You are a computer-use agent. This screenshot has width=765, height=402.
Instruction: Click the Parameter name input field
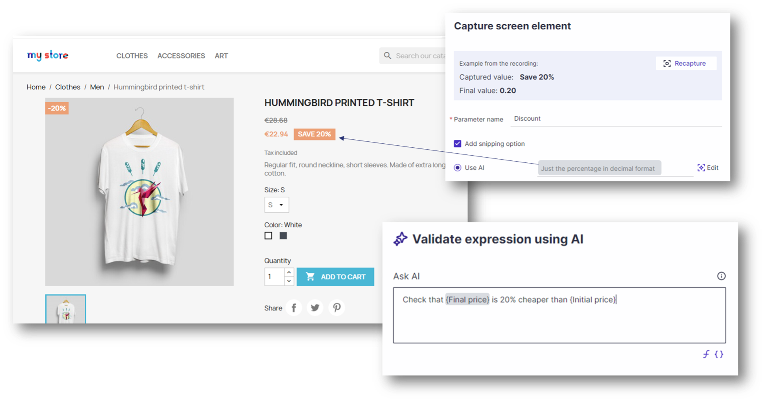[615, 119]
